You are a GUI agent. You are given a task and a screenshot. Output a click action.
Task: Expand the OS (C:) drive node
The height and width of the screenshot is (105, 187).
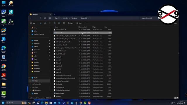[x=31, y=81]
